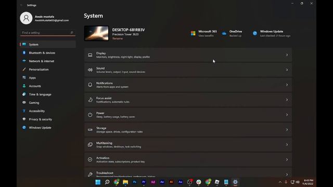The width and height of the screenshot is (333, 187).
Task: Launch Adobe XD from the taskbar
Action: tap(153, 182)
